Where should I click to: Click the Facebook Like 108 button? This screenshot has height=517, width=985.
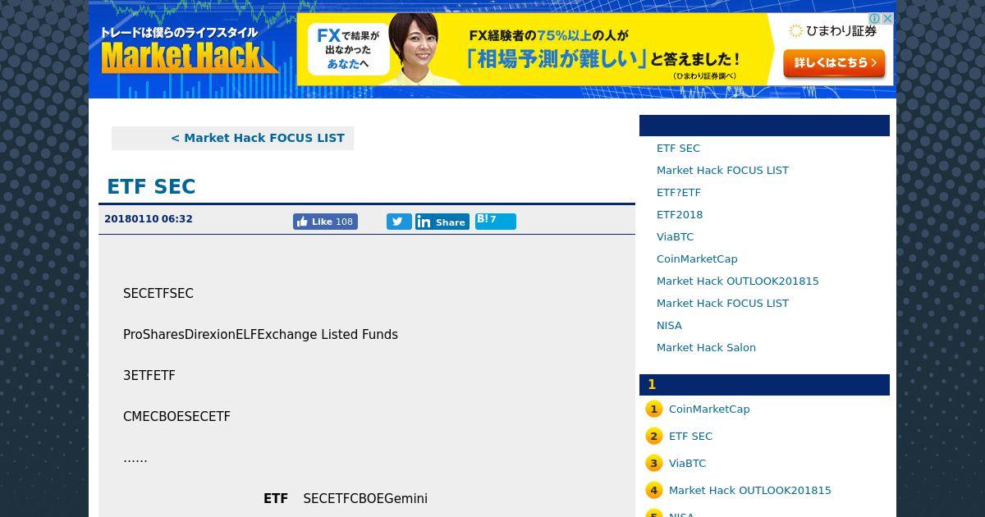pyautogui.click(x=325, y=222)
